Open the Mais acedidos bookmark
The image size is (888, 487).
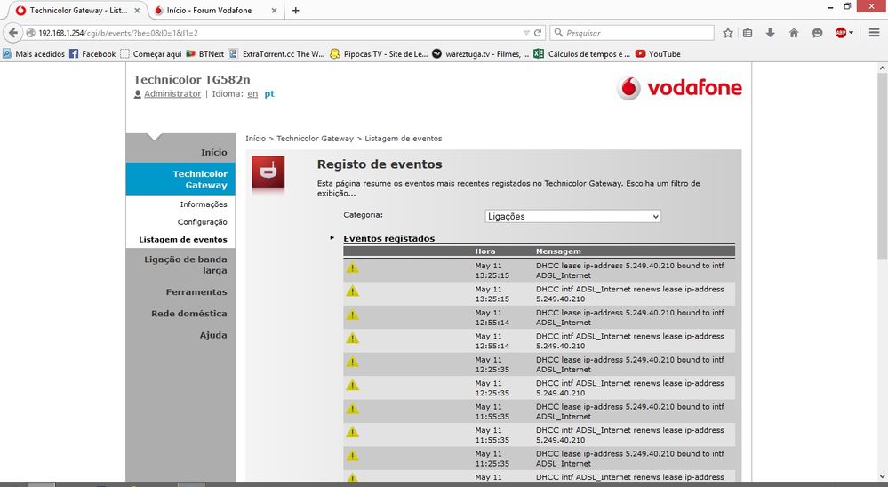click(34, 54)
